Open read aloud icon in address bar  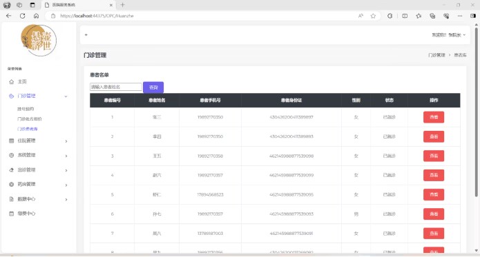(361, 16)
